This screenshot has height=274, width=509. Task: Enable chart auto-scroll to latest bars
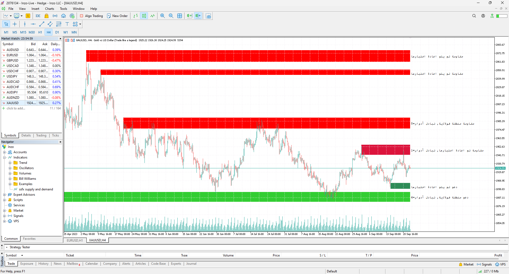tap(189, 16)
